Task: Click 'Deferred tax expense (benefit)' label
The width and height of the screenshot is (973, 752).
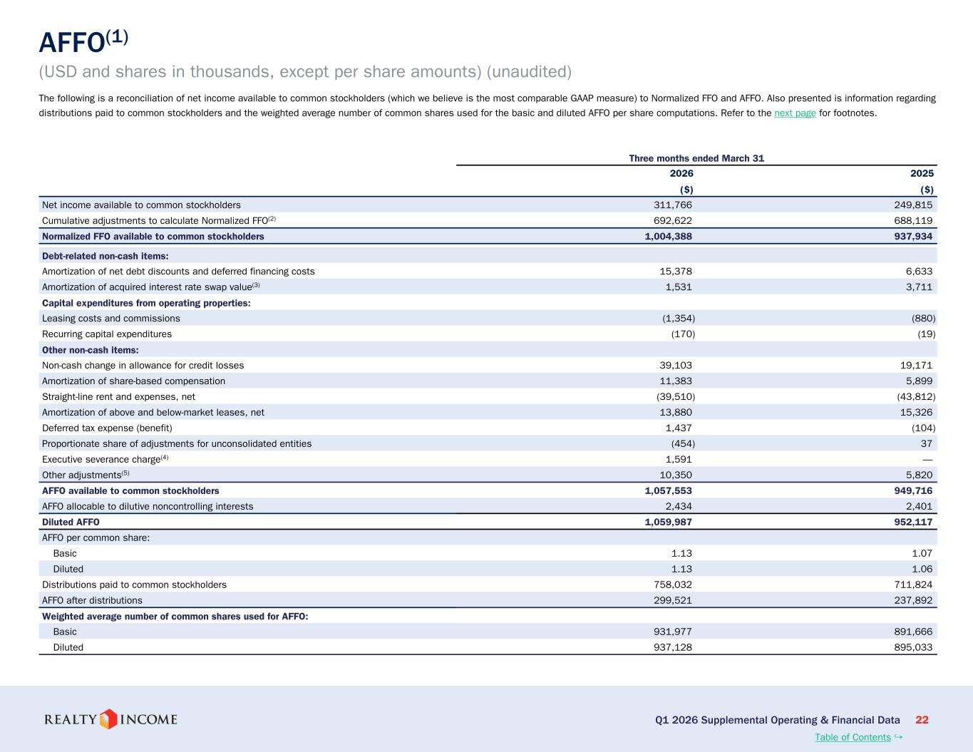Action: (107, 428)
